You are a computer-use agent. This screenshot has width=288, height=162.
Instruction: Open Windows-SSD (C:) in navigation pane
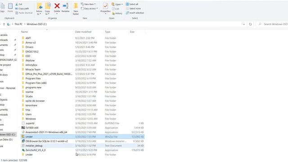[x=8, y=135]
